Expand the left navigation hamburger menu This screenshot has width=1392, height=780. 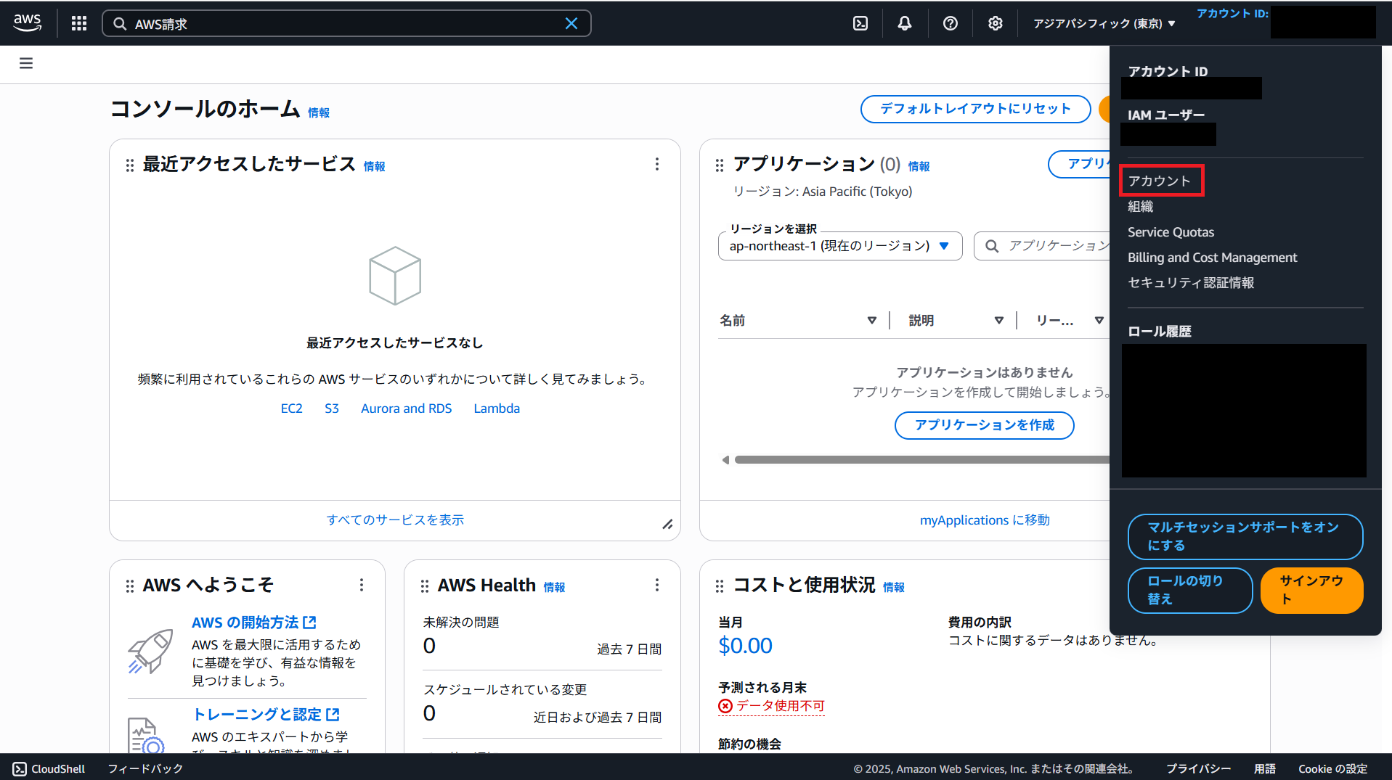tap(26, 63)
